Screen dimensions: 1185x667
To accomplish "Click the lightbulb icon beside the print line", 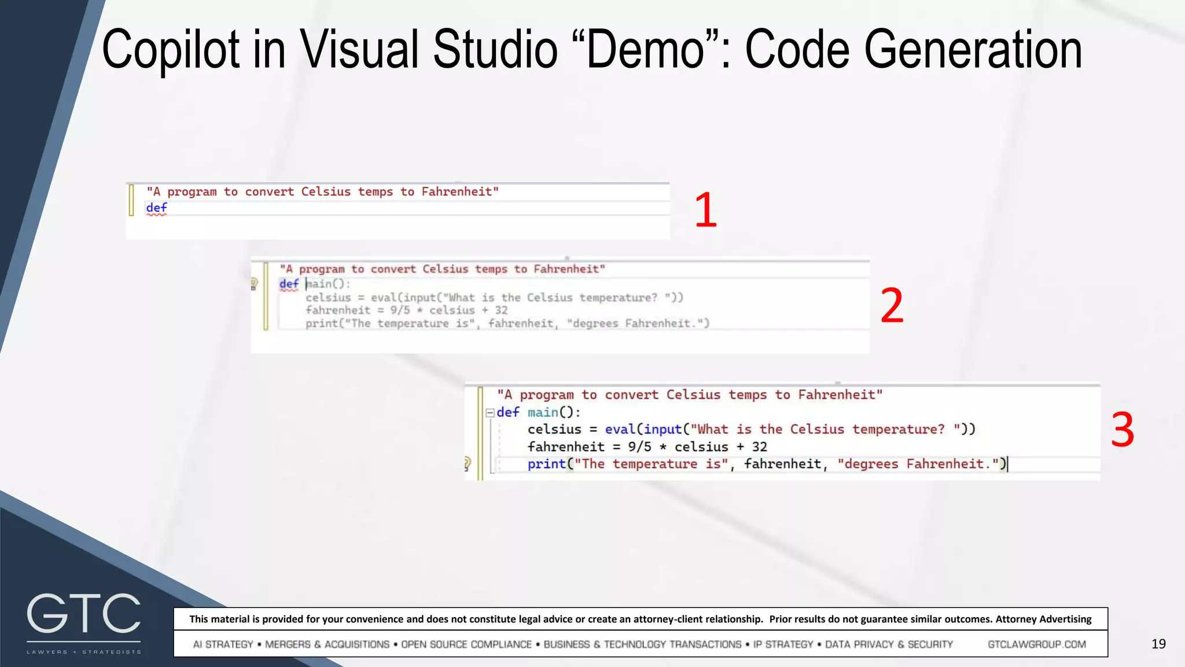I will [x=468, y=463].
